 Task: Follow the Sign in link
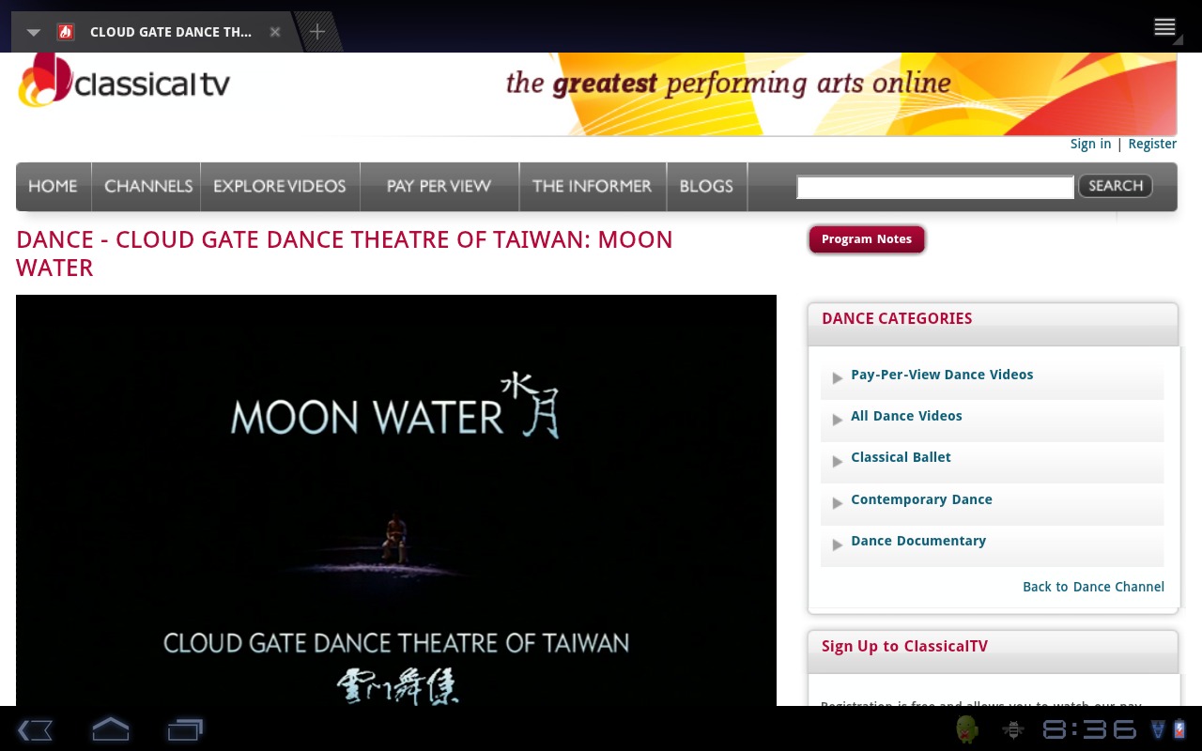[1090, 144]
